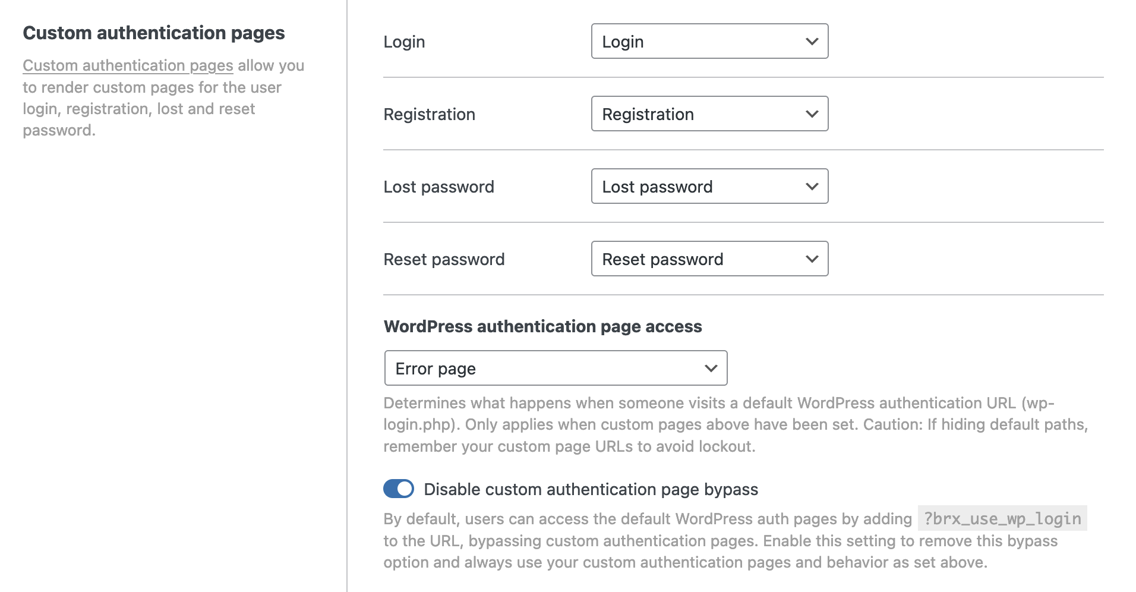This screenshot has height=592, width=1136.
Task: Disable the custom authentication page bypass toggle
Action: pyautogui.click(x=399, y=489)
